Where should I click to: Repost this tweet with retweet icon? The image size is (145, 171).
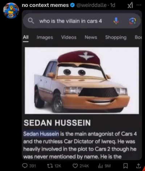click(x=50, y=166)
